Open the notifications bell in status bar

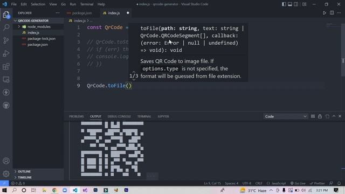[x=339, y=183]
